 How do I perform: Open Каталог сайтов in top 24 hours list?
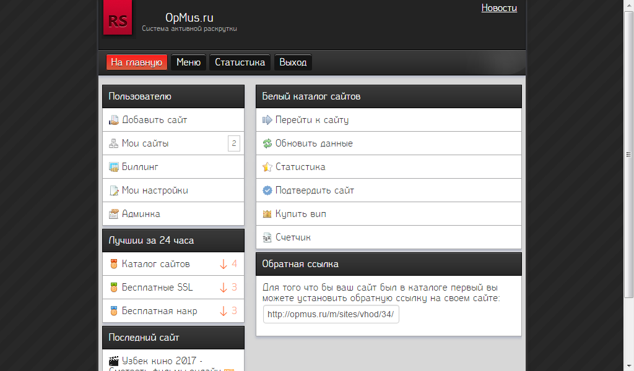[156, 264]
